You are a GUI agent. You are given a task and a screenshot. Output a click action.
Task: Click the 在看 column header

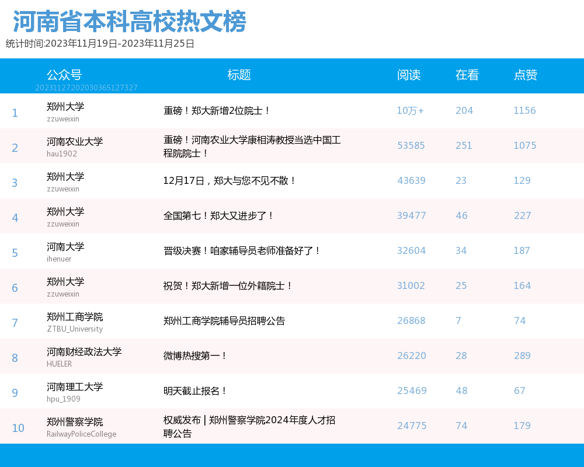pyautogui.click(x=467, y=75)
